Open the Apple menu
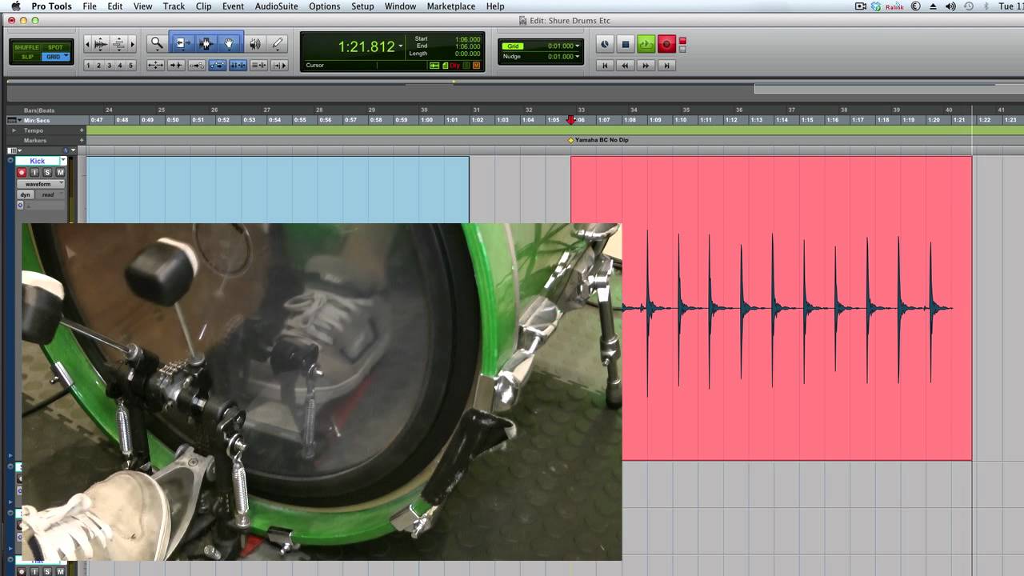The width and height of the screenshot is (1024, 576). click(15, 6)
